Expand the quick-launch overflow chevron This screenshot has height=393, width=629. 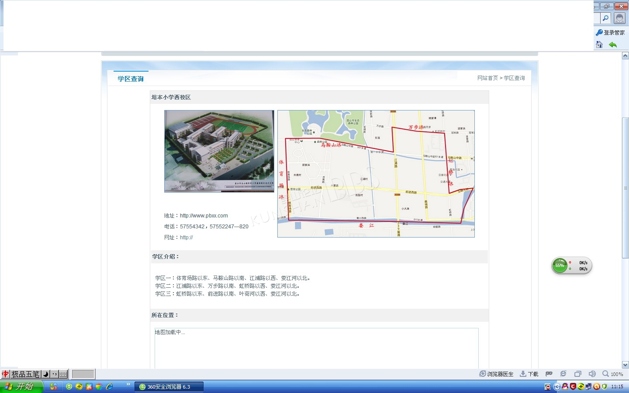(x=128, y=384)
